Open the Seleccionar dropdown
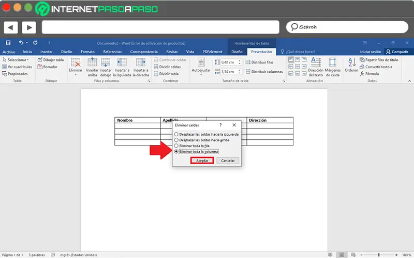 (x=16, y=60)
